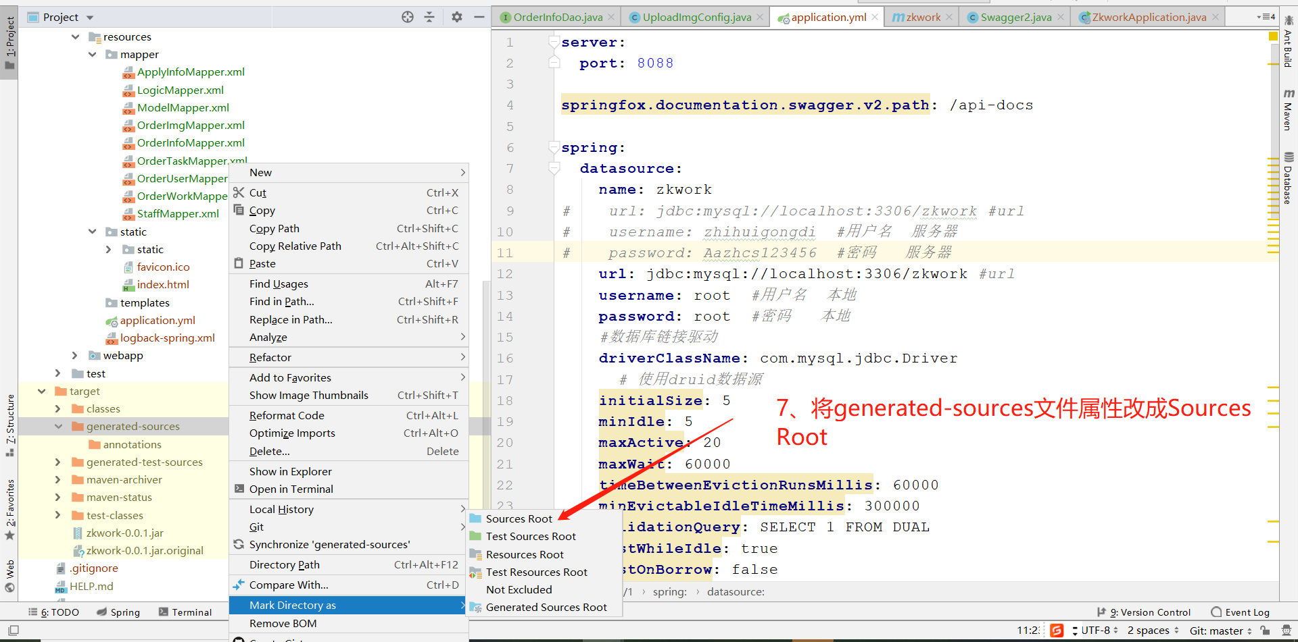Image resolution: width=1298 pixels, height=642 pixels.
Task: Open the Database side panel
Action: click(x=1289, y=178)
